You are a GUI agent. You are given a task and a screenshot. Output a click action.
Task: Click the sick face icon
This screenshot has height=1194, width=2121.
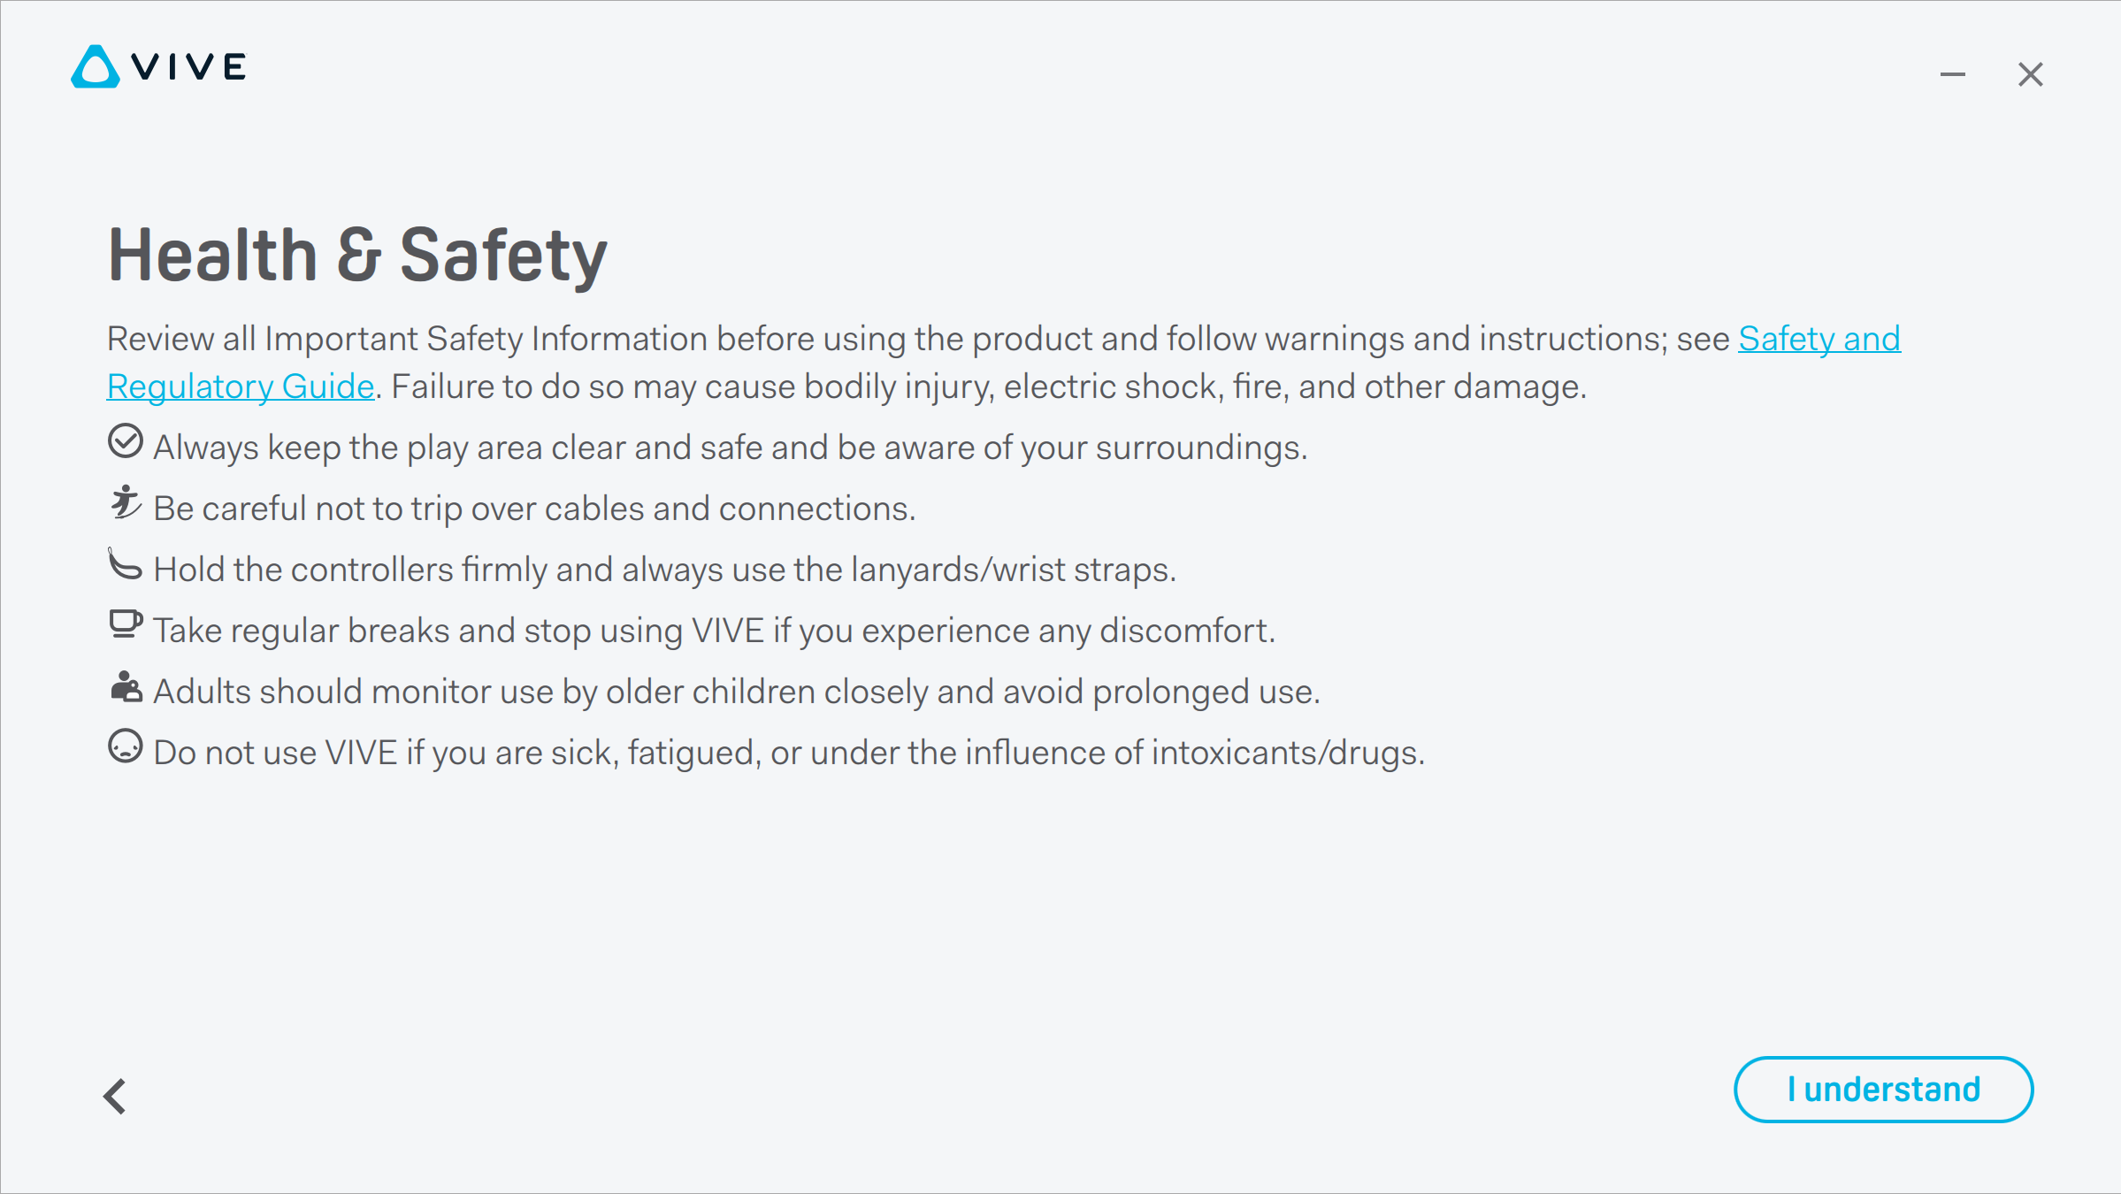tap(126, 746)
